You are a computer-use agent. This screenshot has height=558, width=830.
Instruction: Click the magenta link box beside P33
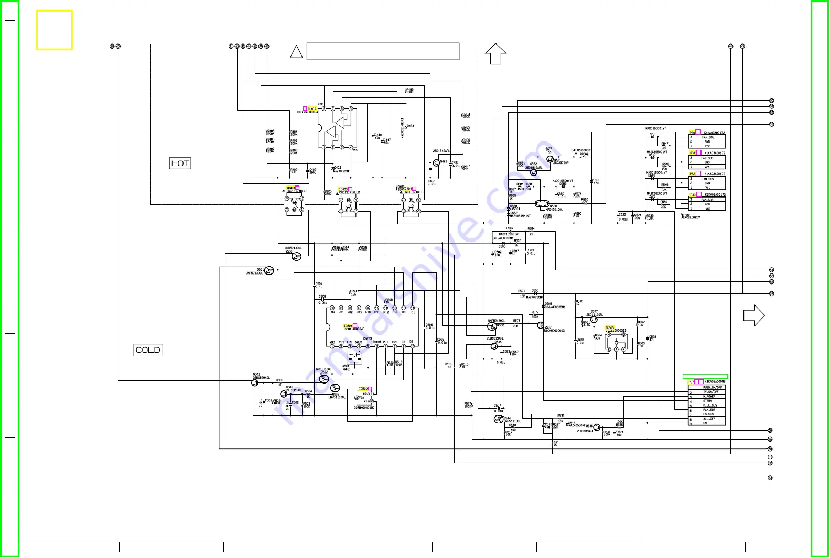698,194
